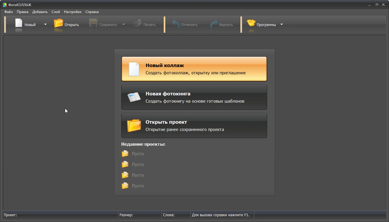Screen dimensions: 389x222
Task: Click the Программы text label in toolbar
Action: click(266, 25)
